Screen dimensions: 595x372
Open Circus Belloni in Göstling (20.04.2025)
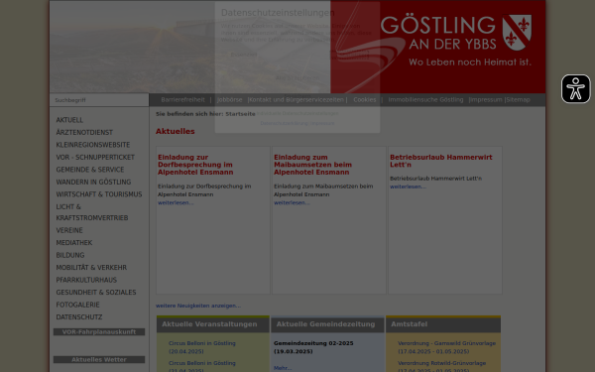202,347
